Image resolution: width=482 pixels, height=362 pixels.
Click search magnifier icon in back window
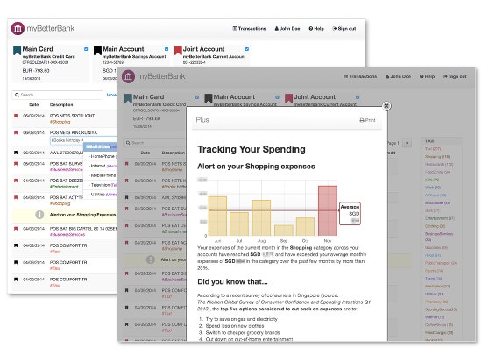point(18,95)
